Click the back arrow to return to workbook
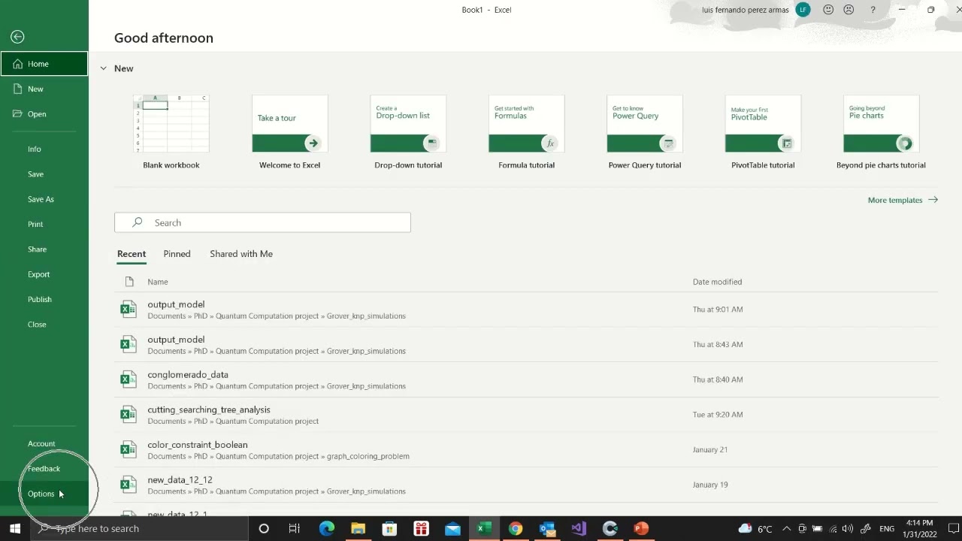This screenshot has width=962, height=541. [x=17, y=37]
